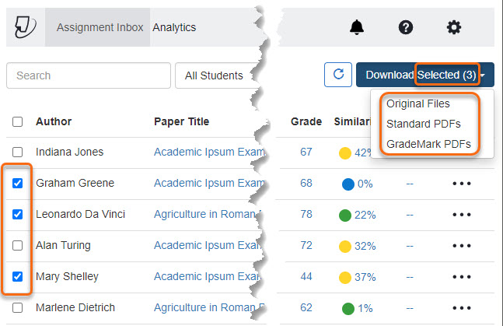Click in the Search input field
Screen dimensions: 503x326
(88, 75)
